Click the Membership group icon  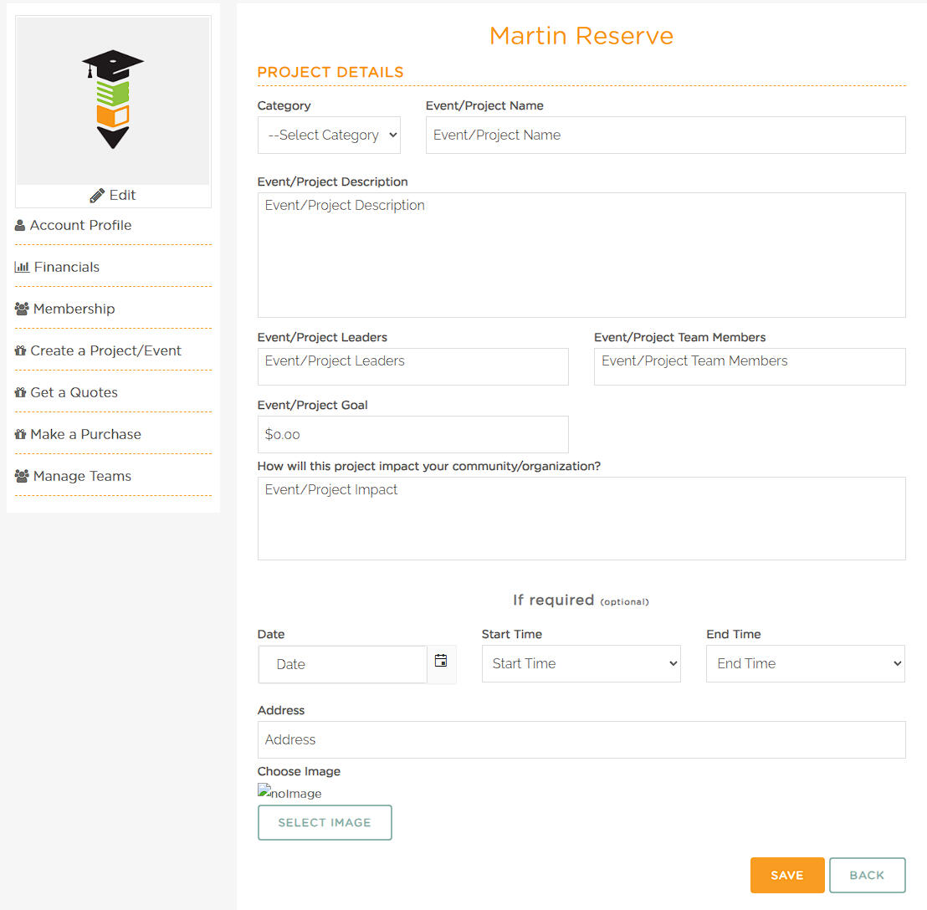[x=22, y=309]
